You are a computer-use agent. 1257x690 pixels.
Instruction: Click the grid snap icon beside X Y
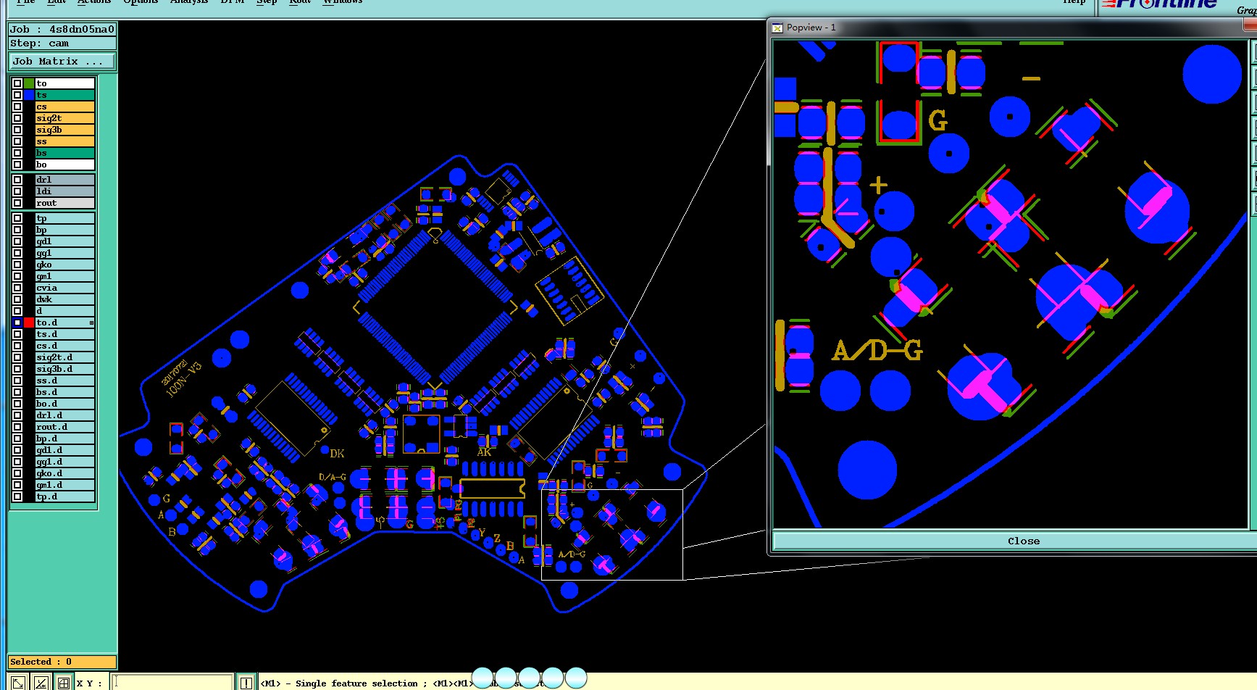click(64, 683)
